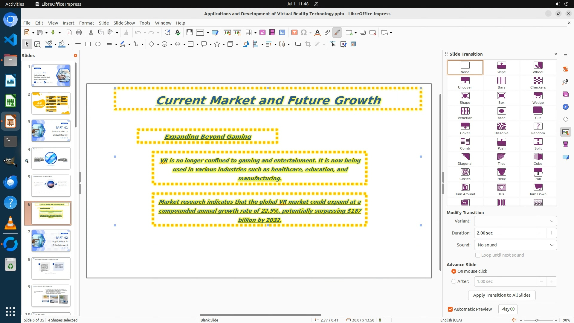The width and height of the screenshot is (574, 323).
Task: Uncheck the Automatic Preview checkbox
Action: point(450,309)
